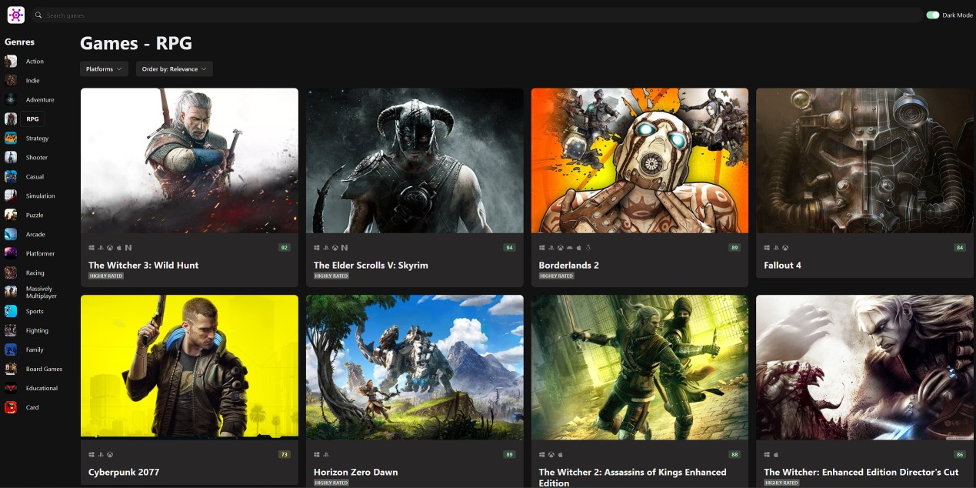The height and width of the screenshot is (488, 976).
Task: Click the Horizon Zero Dawn cover image
Action: (x=415, y=367)
